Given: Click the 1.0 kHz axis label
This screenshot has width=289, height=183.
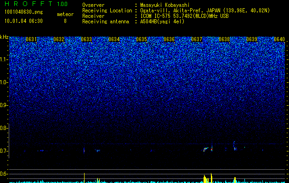Looking at the screenshot, I should [x=4, y=82].
